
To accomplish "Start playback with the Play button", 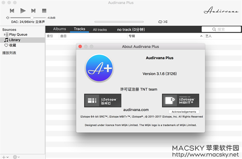I will tap(23, 11).
